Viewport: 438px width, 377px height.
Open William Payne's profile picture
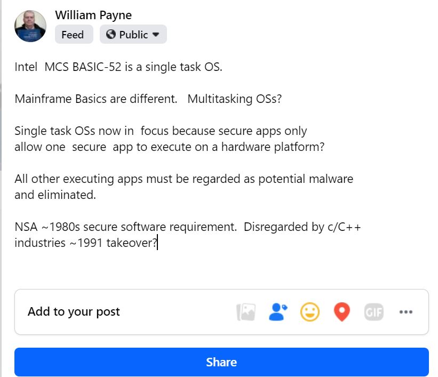click(x=30, y=26)
